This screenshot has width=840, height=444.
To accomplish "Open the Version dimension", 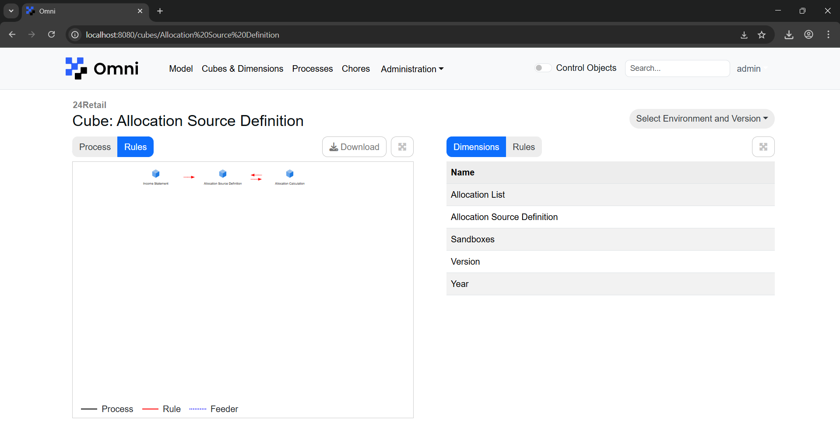I will pos(611,262).
